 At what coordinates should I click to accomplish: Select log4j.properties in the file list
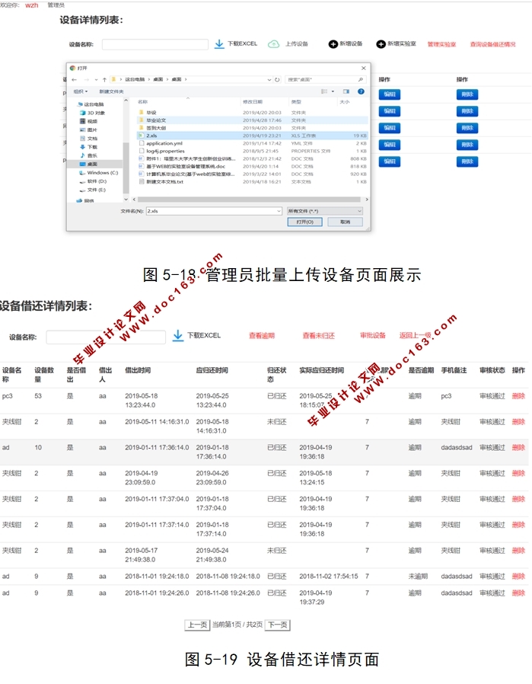(252, 151)
